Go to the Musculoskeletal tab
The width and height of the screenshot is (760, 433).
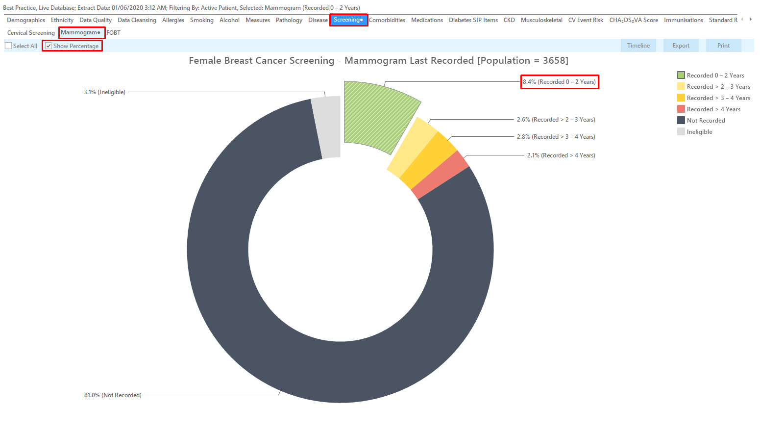(541, 20)
